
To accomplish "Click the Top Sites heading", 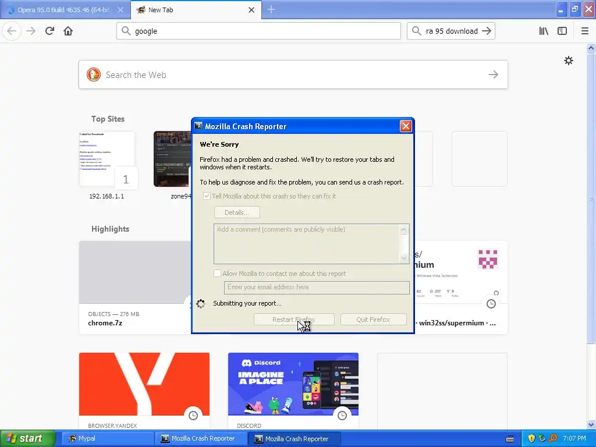I will 108,119.
